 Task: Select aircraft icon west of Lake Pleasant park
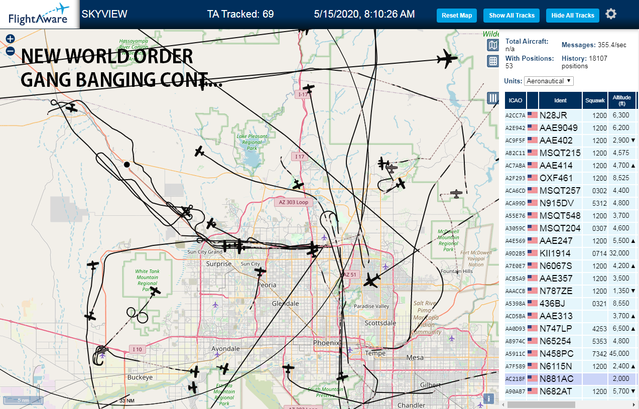200,151
